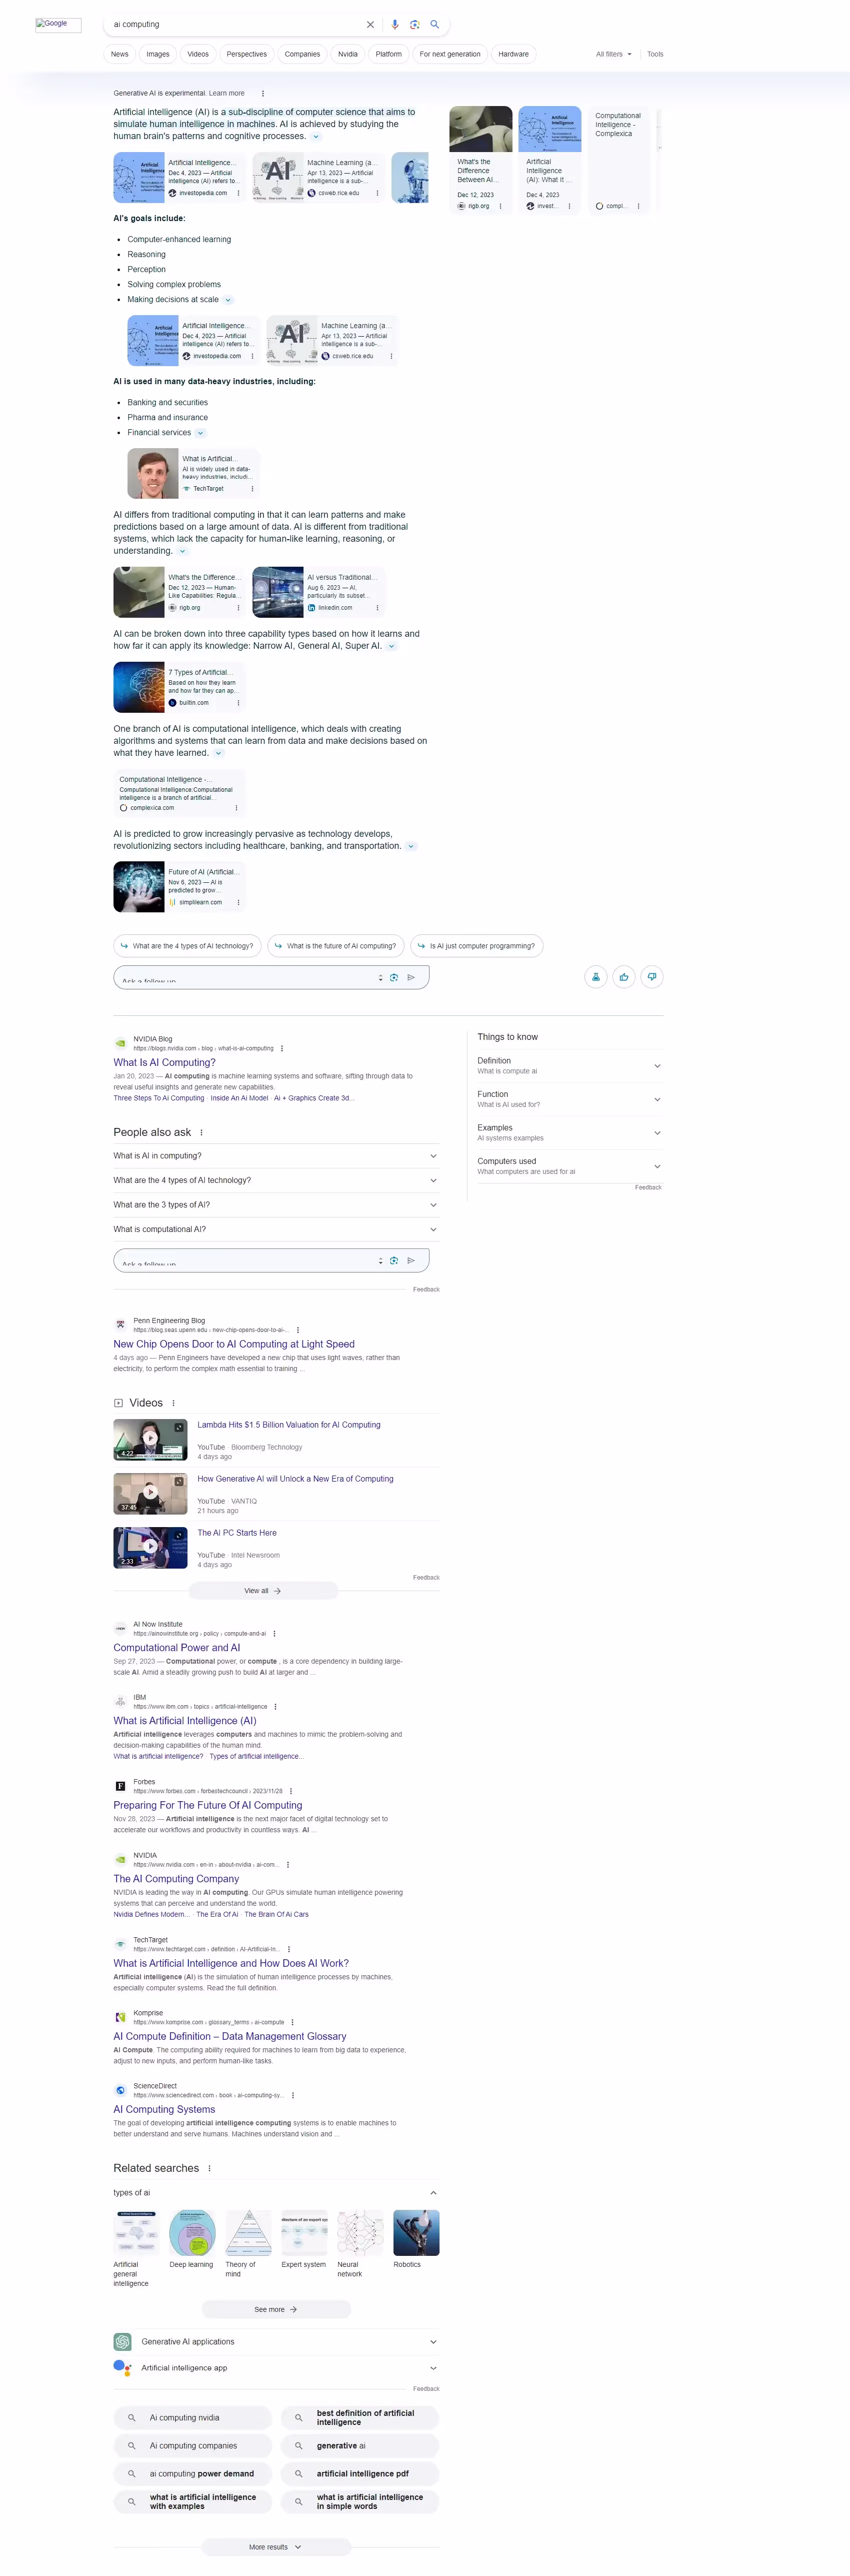Open three-dot menu for Komprise result
This screenshot has width=850, height=2576.
(x=292, y=2022)
